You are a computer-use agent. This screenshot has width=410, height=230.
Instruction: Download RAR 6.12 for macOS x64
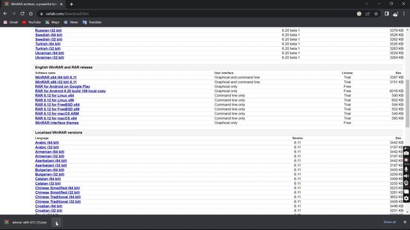[x=56, y=118]
